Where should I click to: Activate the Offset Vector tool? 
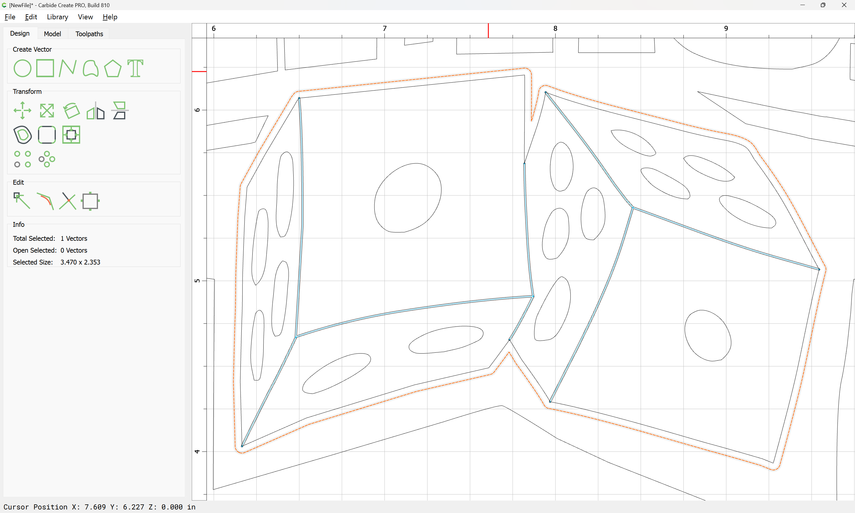tap(23, 135)
